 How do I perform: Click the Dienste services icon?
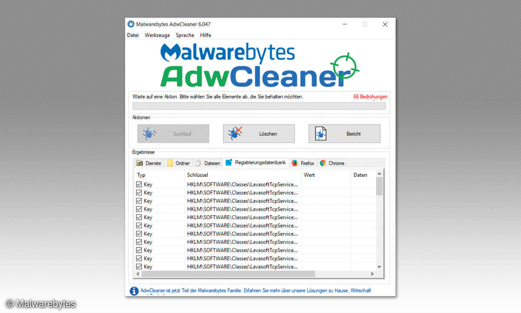[x=139, y=163]
